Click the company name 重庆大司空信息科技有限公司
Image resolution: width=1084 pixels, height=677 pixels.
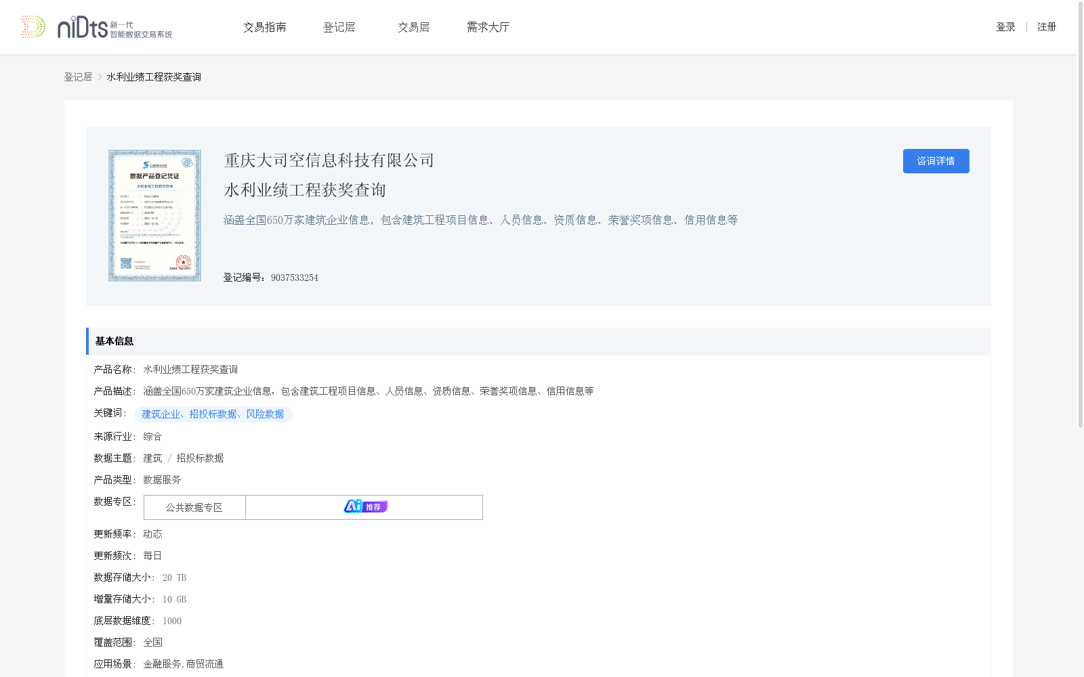(329, 160)
